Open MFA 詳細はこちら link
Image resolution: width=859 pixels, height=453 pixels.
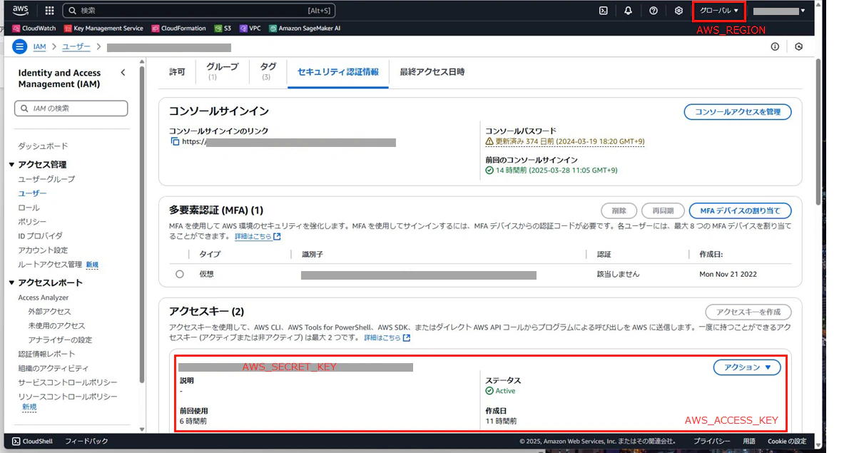pyautogui.click(x=258, y=237)
